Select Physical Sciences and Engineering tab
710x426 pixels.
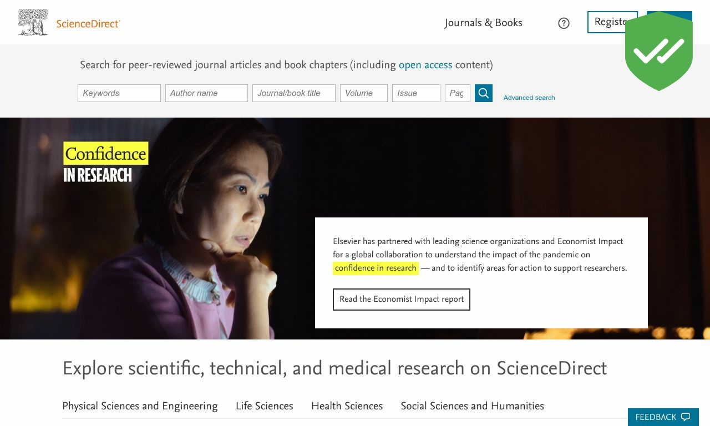click(x=140, y=406)
